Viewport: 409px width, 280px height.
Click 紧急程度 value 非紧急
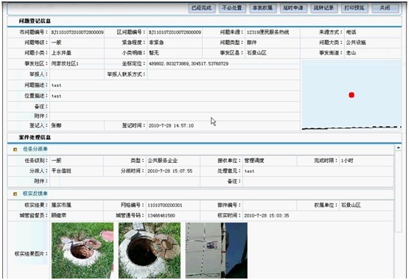click(156, 43)
